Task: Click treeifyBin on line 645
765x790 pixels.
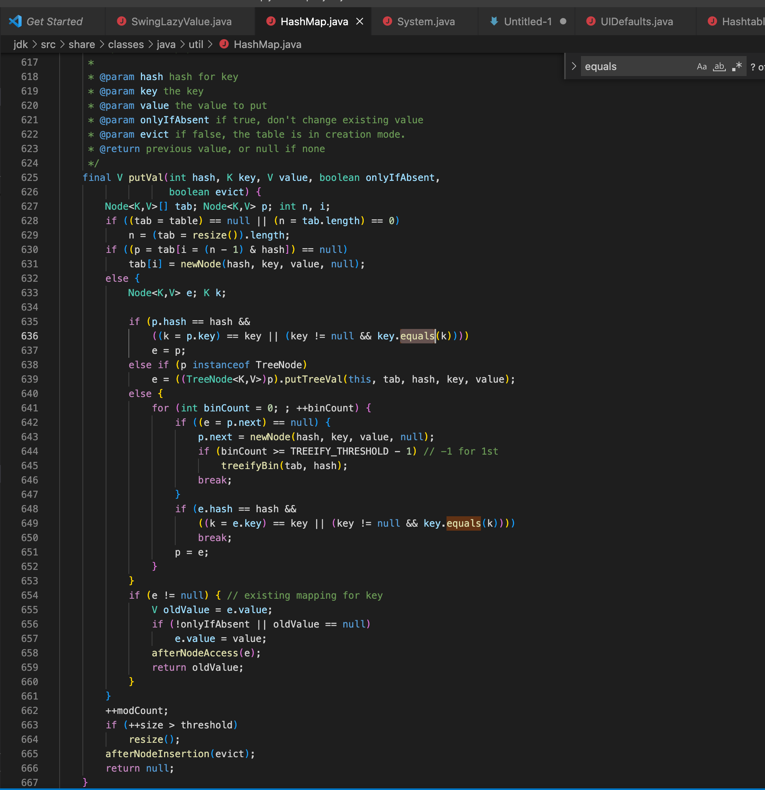Action: click(250, 466)
